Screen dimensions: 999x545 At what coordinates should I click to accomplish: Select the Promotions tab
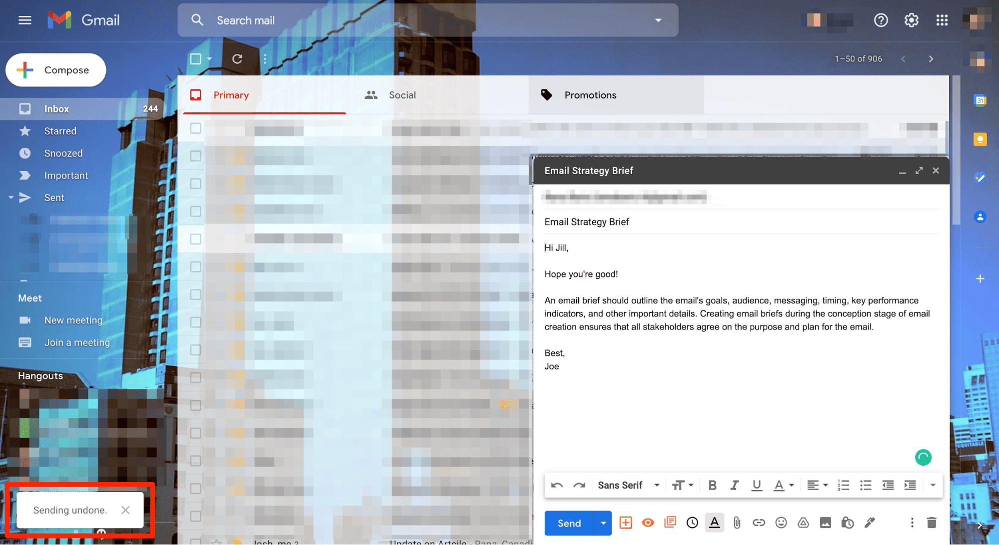(x=590, y=95)
